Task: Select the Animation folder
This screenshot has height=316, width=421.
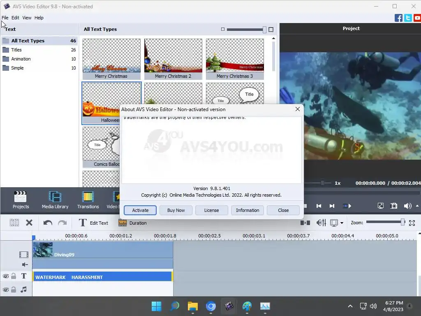Action: 39,59
